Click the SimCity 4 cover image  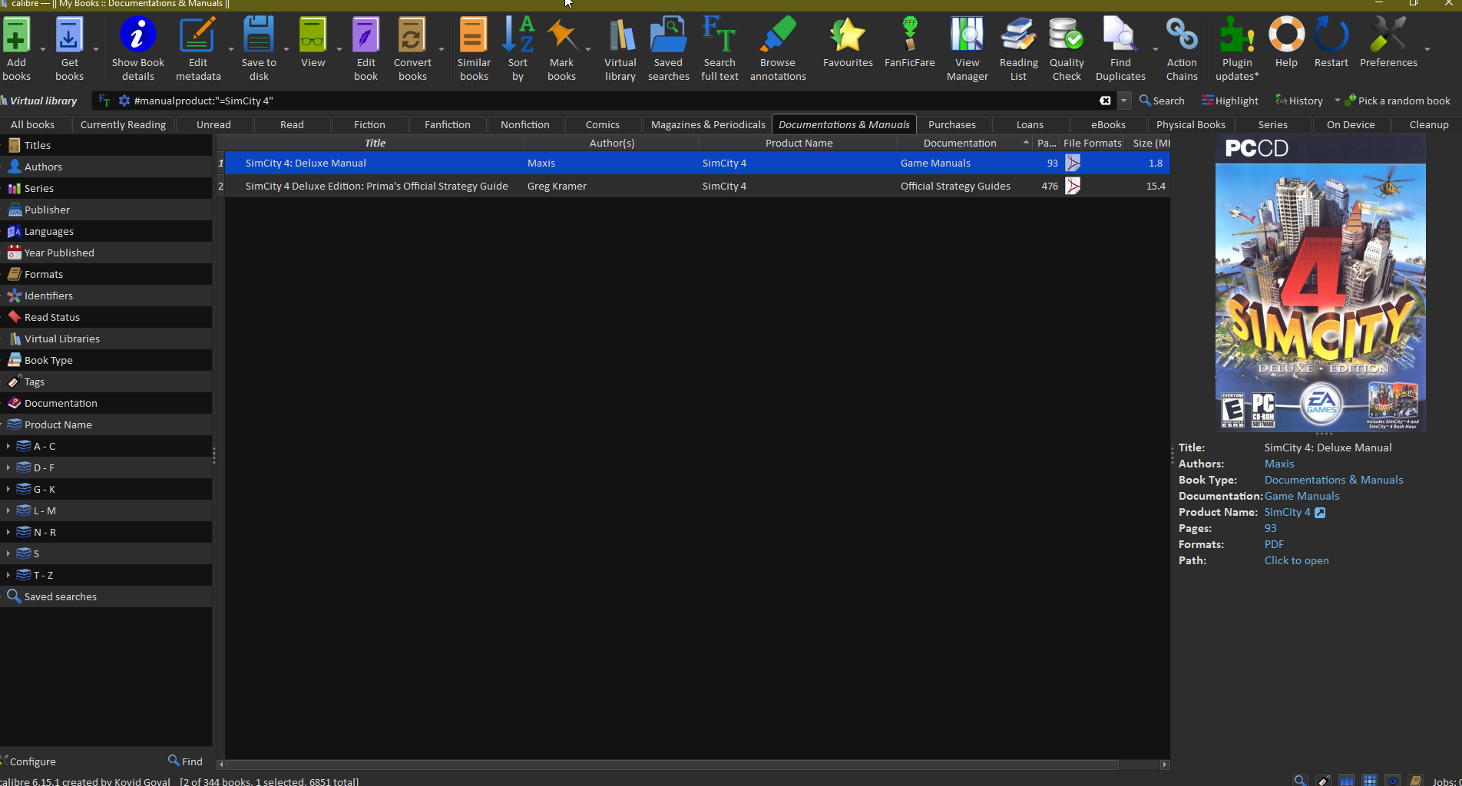click(x=1321, y=282)
